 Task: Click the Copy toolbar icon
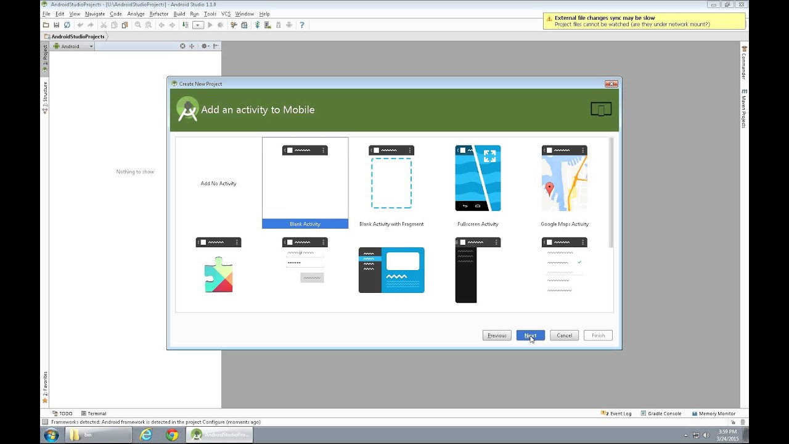click(114, 25)
